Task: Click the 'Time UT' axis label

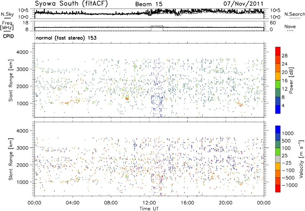Action: pos(149,208)
